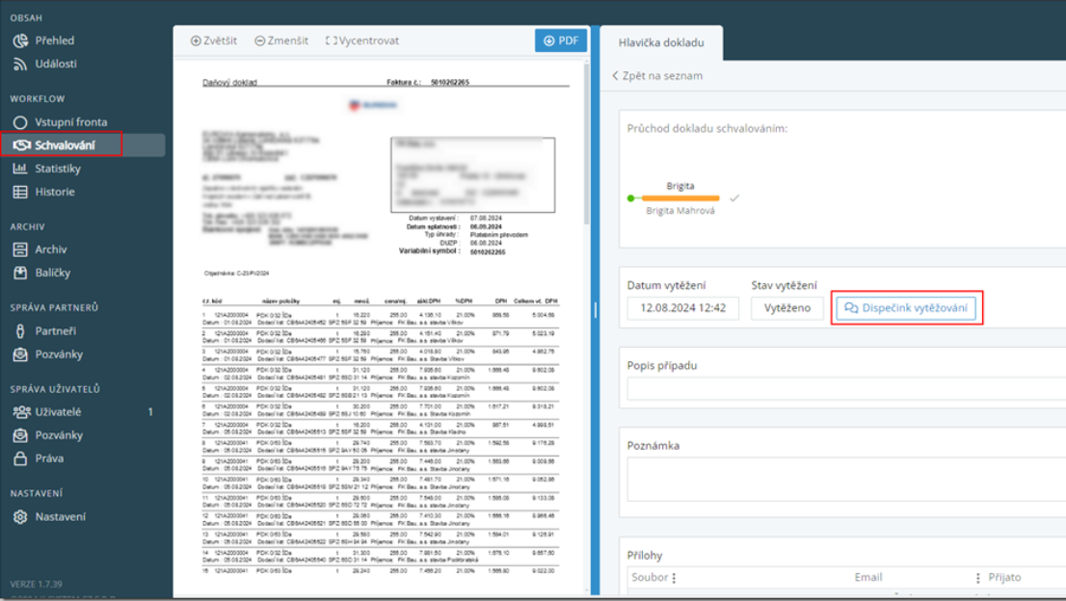The image size is (1066, 601).
Task: Open Přehled overview in sidebar
Action: coord(54,40)
